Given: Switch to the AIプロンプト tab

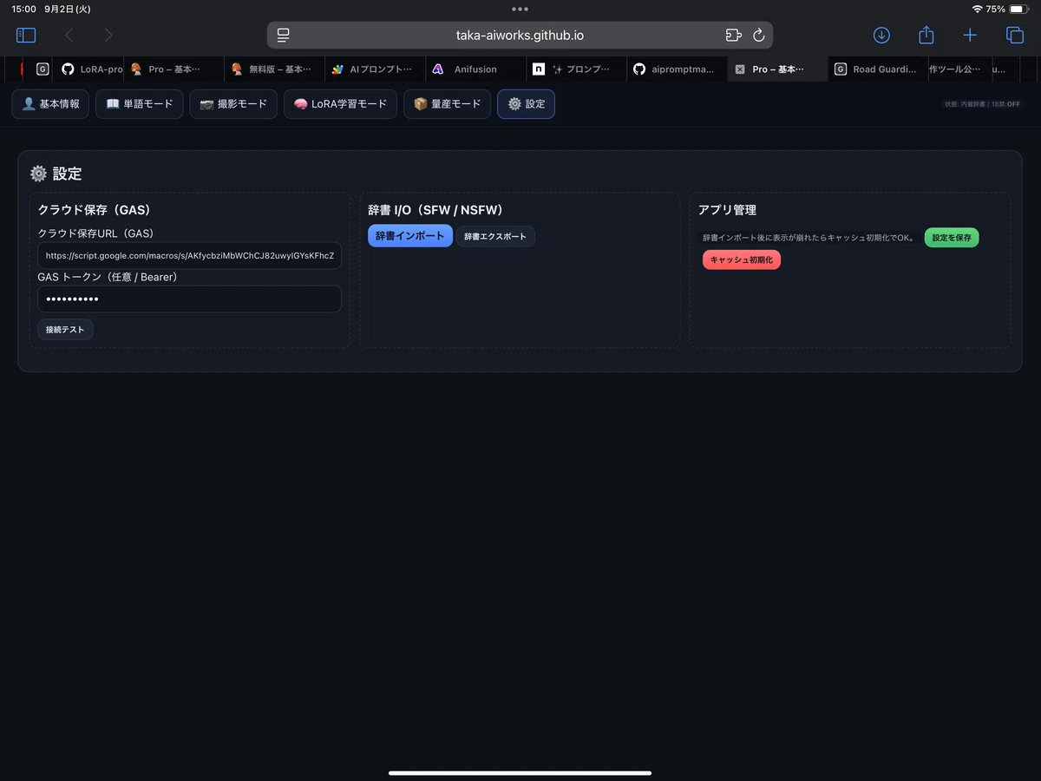Looking at the screenshot, I should (x=375, y=69).
